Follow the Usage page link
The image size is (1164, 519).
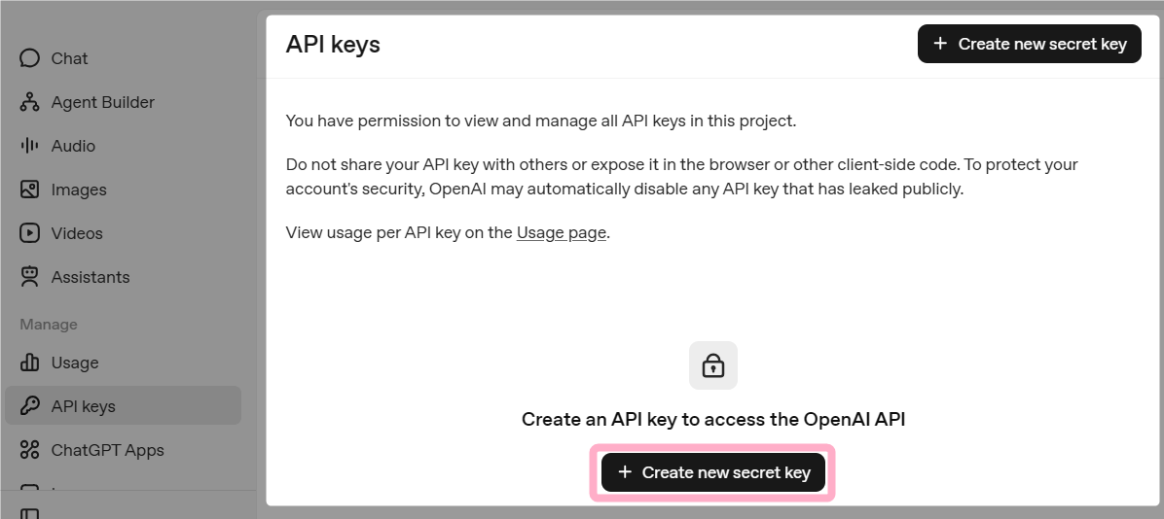[x=562, y=233]
